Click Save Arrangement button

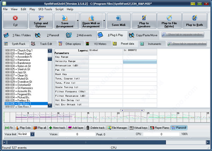tap(65, 21)
